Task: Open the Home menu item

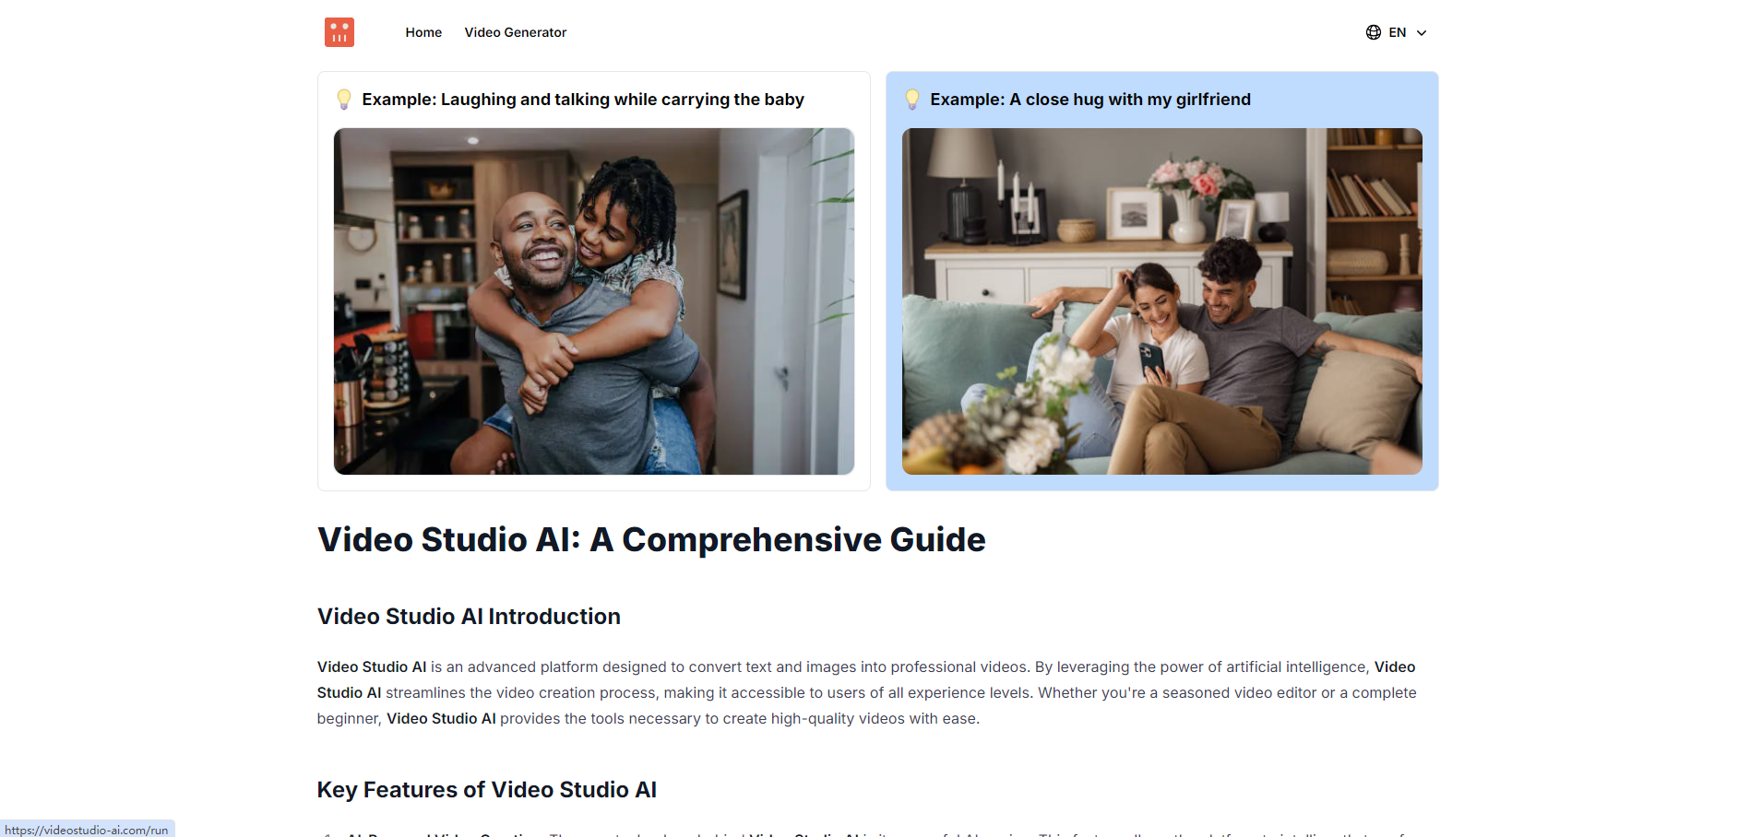Action: tap(423, 32)
